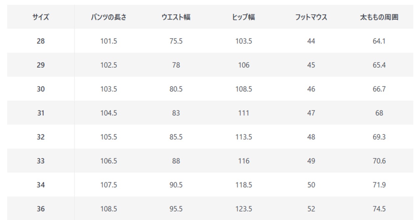Click pants length value 104.5
420x220 pixels.
point(109,113)
